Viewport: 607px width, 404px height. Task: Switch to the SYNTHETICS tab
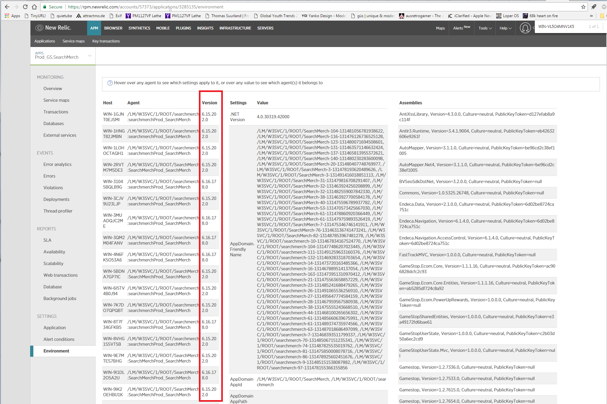139,28
